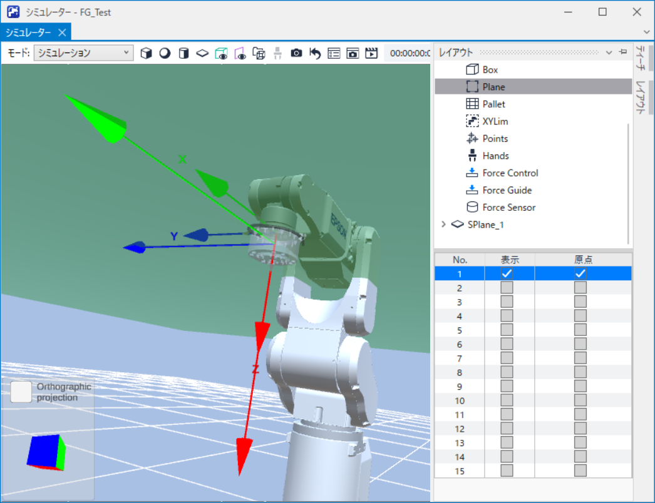Click the flat plane icon in toolbar
The width and height of the screenshot is (655, 503).
click(x=202, y=53)
